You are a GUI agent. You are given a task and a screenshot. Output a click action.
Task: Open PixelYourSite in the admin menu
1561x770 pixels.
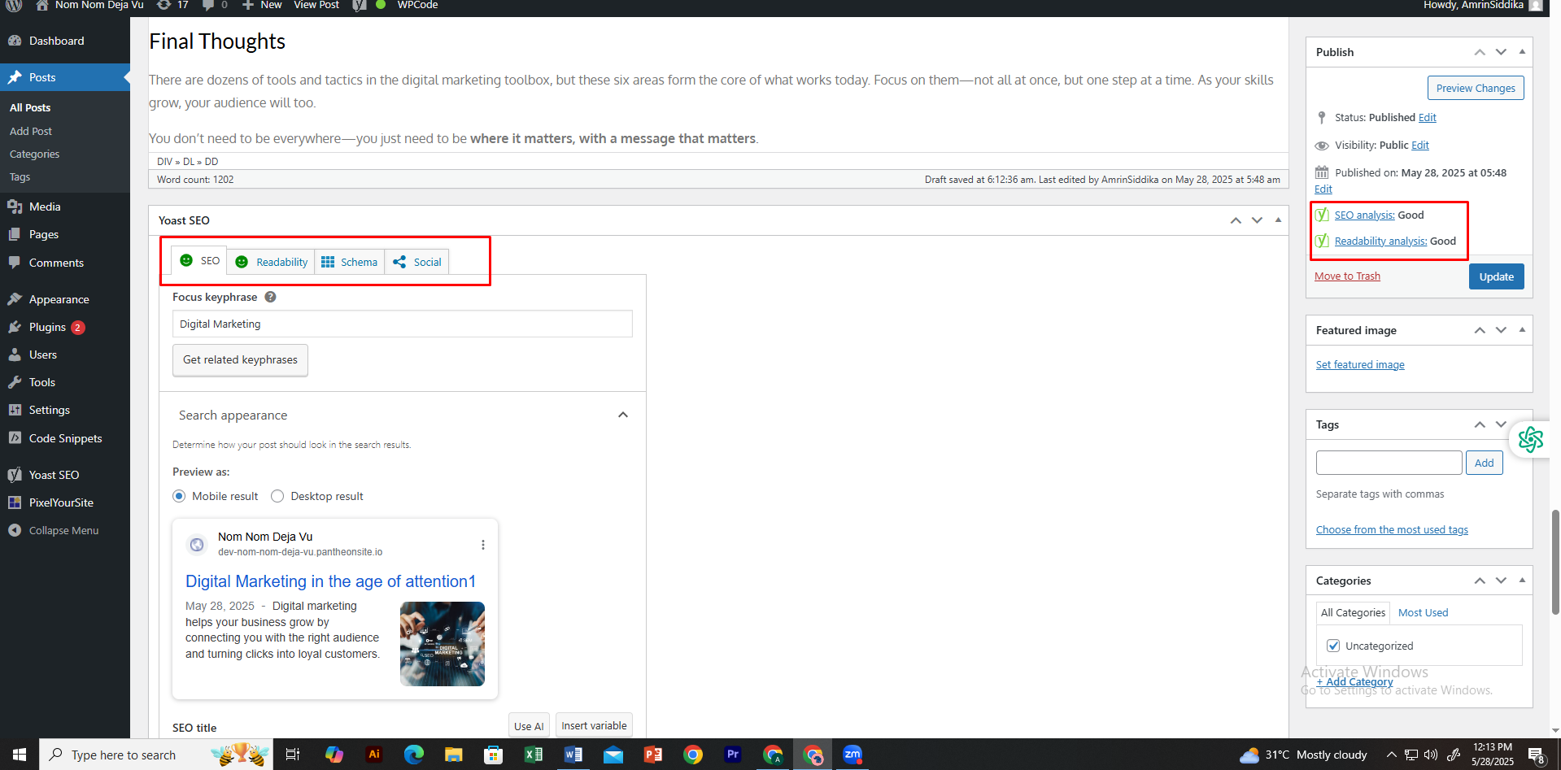tap(61, 502)
